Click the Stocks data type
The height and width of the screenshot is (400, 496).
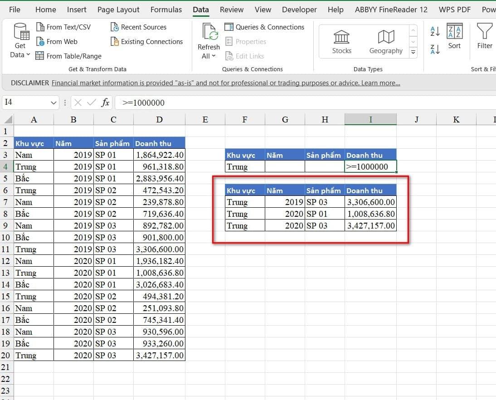tap(341, 42)
